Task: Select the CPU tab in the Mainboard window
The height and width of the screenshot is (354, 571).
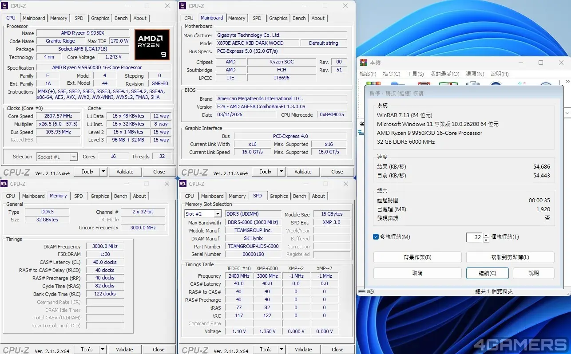Action: tap(189, 18)
